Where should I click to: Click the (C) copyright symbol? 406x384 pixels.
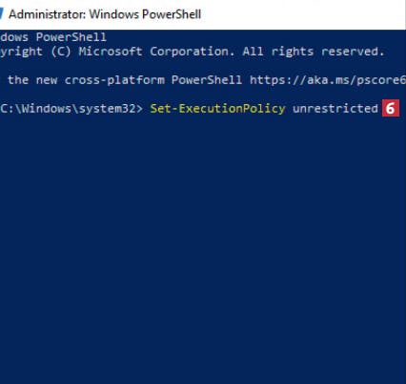pos(61,52)
